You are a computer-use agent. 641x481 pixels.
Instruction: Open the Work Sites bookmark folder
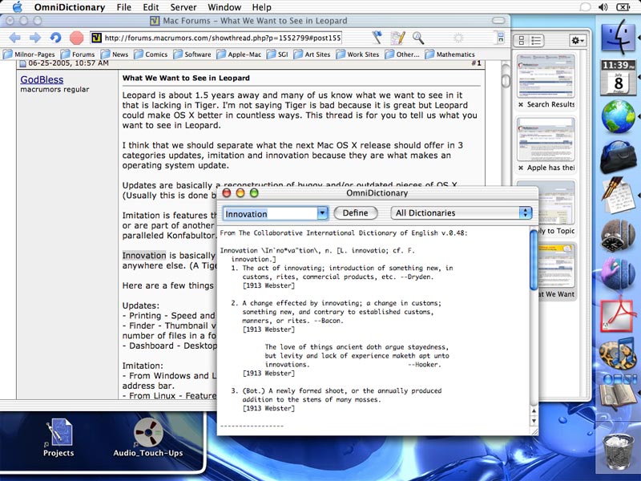coord(357,55)
